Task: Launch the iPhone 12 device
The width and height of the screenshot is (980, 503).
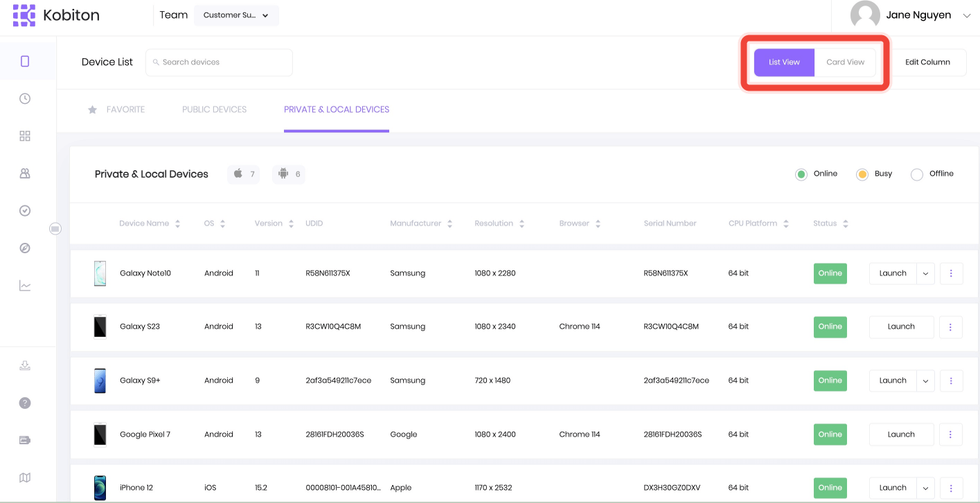Action: pyautogui.click(x=893, y=488)
